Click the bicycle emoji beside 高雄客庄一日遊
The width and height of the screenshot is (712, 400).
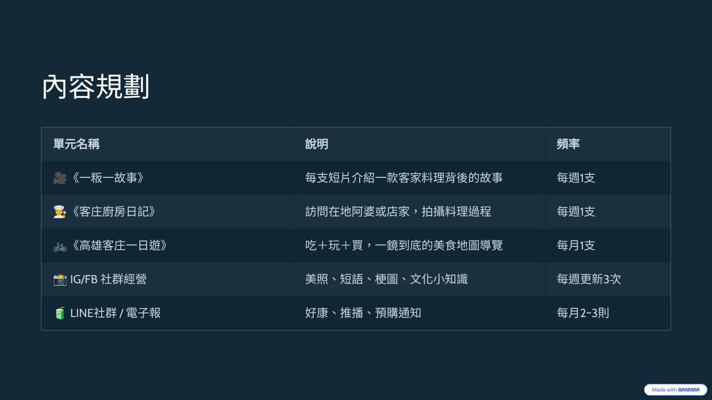point(60,246)
